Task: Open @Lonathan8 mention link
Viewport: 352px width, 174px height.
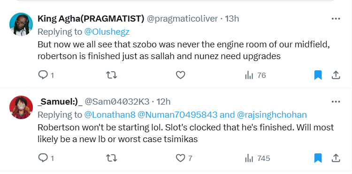Action: [x=110, y=115]
